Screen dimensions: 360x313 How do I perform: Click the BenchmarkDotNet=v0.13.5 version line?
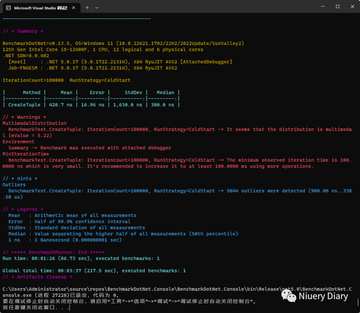tap(123, 43)
